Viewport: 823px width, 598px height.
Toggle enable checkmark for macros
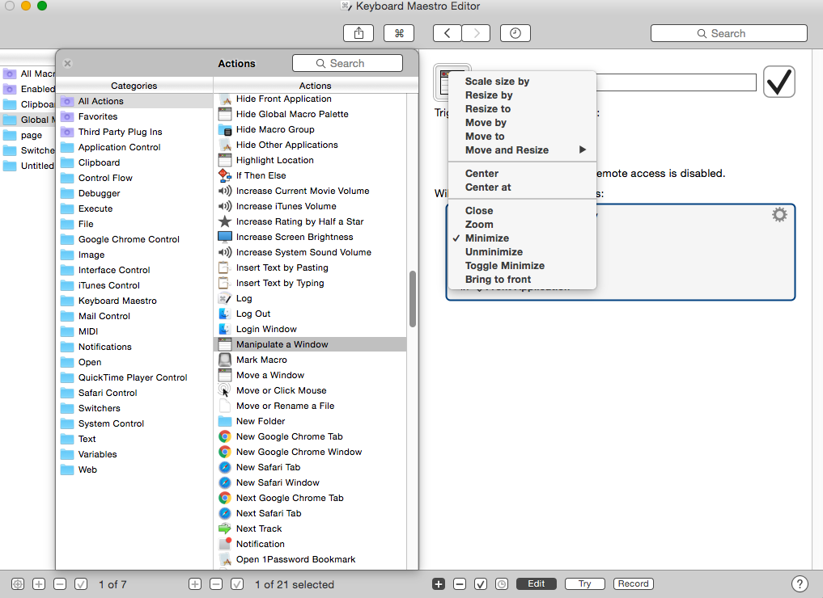point(237,583)
